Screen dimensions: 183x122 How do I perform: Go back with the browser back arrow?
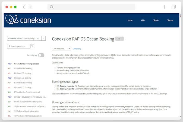tap(24, 7)
